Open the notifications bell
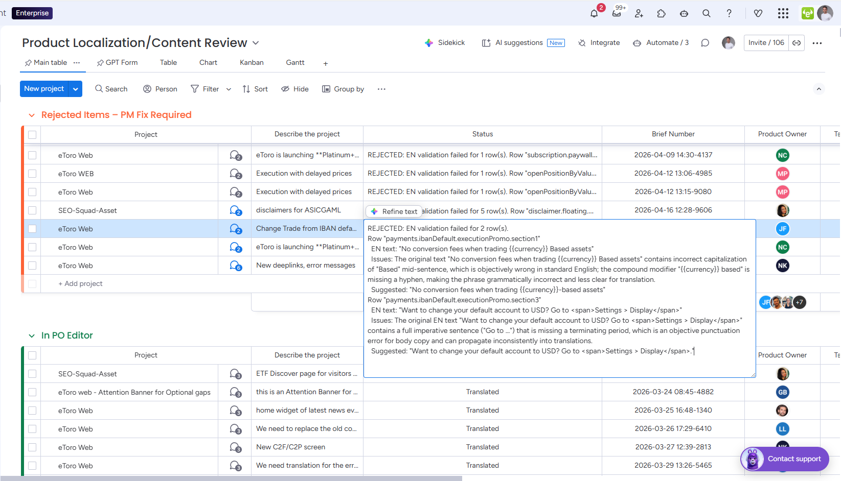The width and height of the screenshot is (841, 481). point(594,13)
